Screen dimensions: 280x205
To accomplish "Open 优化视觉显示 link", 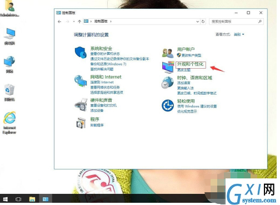I will (187, 111).
